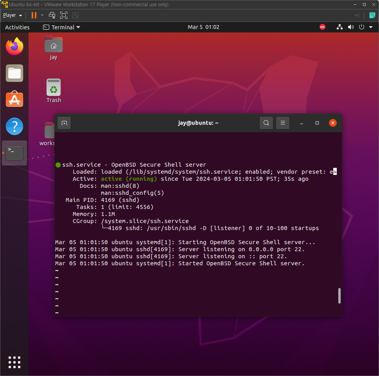Open the Activities overview
The image size is (379, 376).
pos(17,27)
